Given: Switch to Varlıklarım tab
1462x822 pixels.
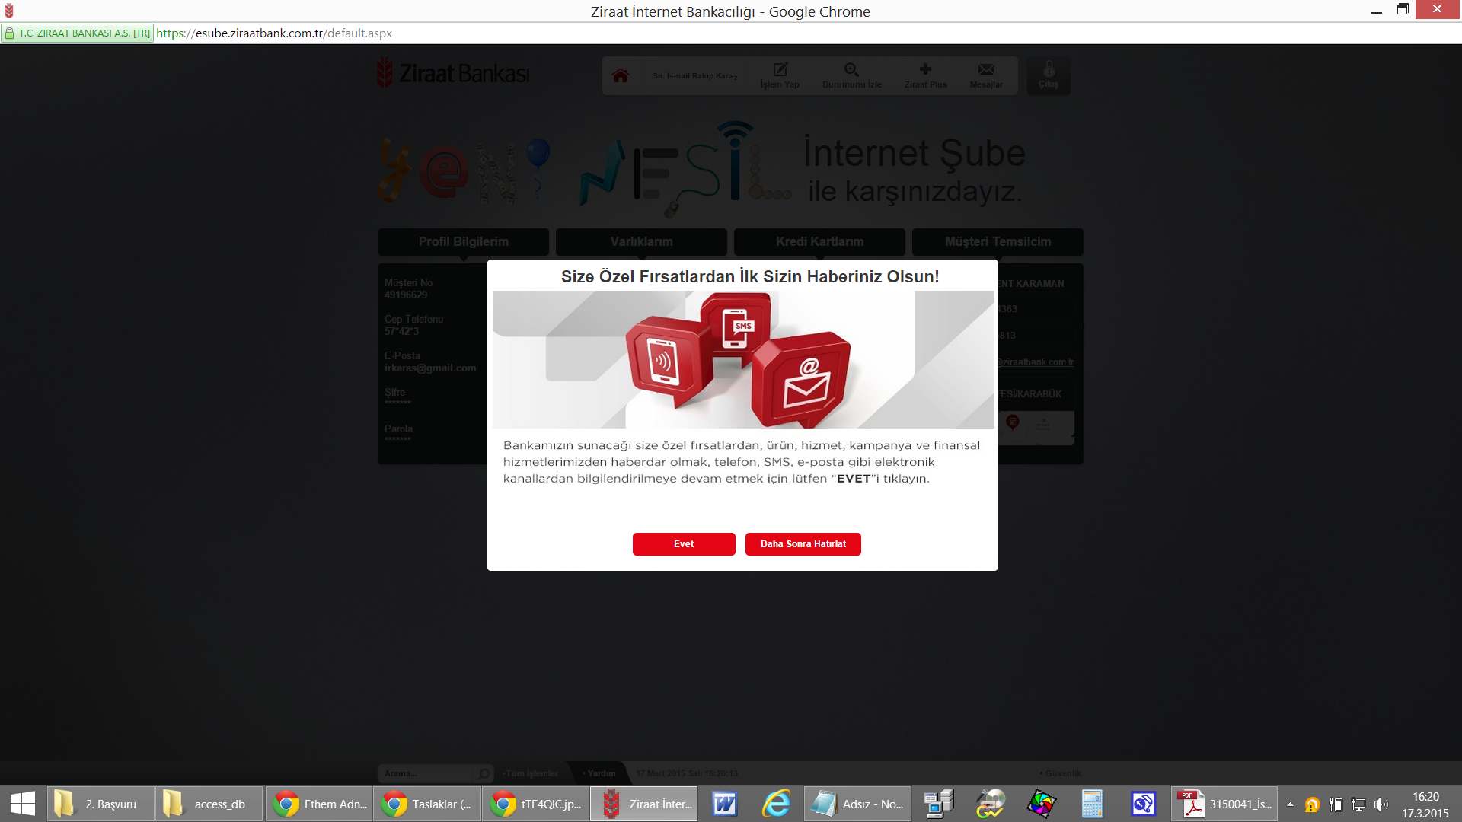Looking at the screenshot, I should 641,241.
